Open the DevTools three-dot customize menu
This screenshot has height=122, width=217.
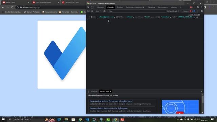[x=201, y=7]
